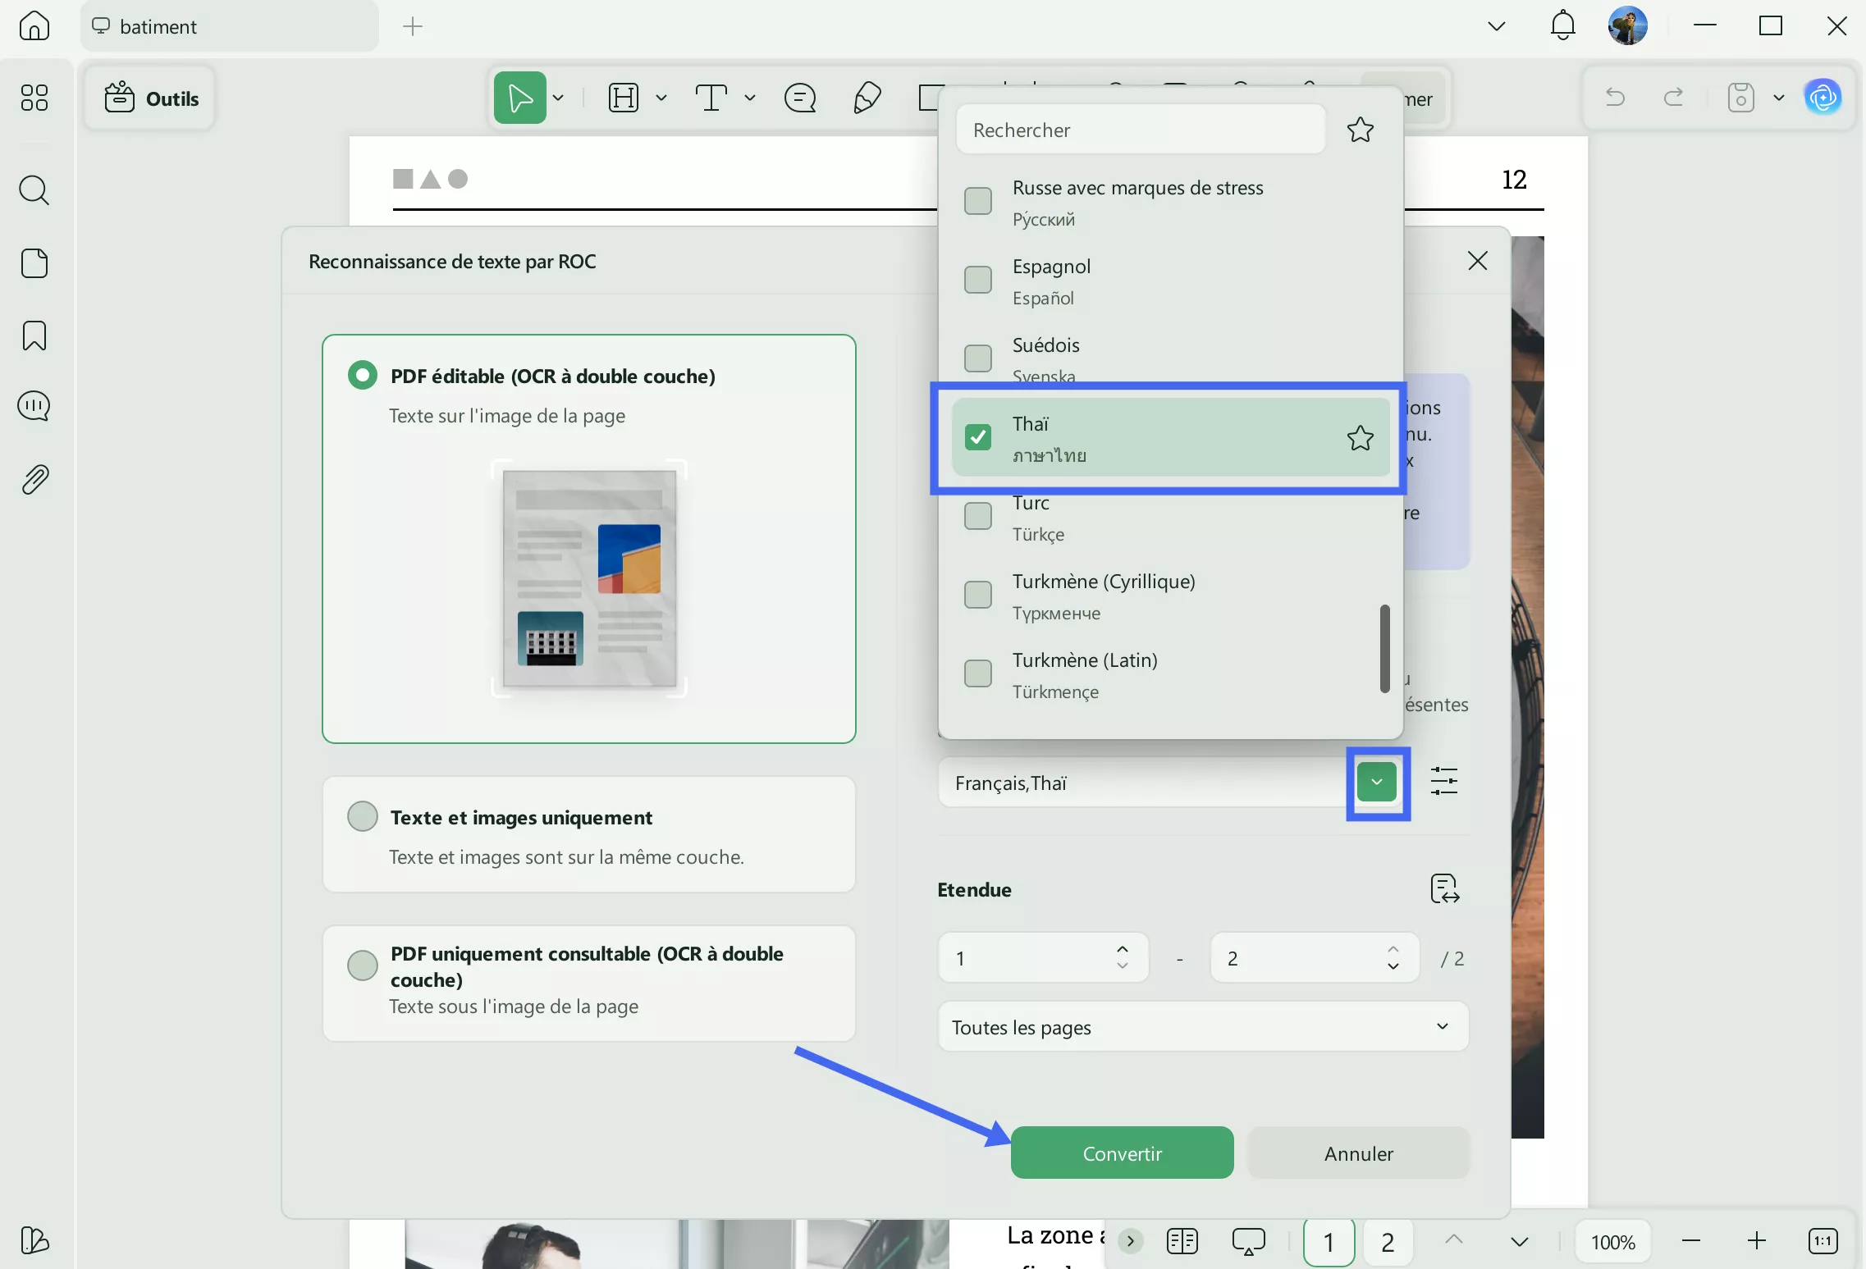Select the Texte et images uniquement option
The width and height of the screenshot is (1866, 1269).
tap(362, 815)
